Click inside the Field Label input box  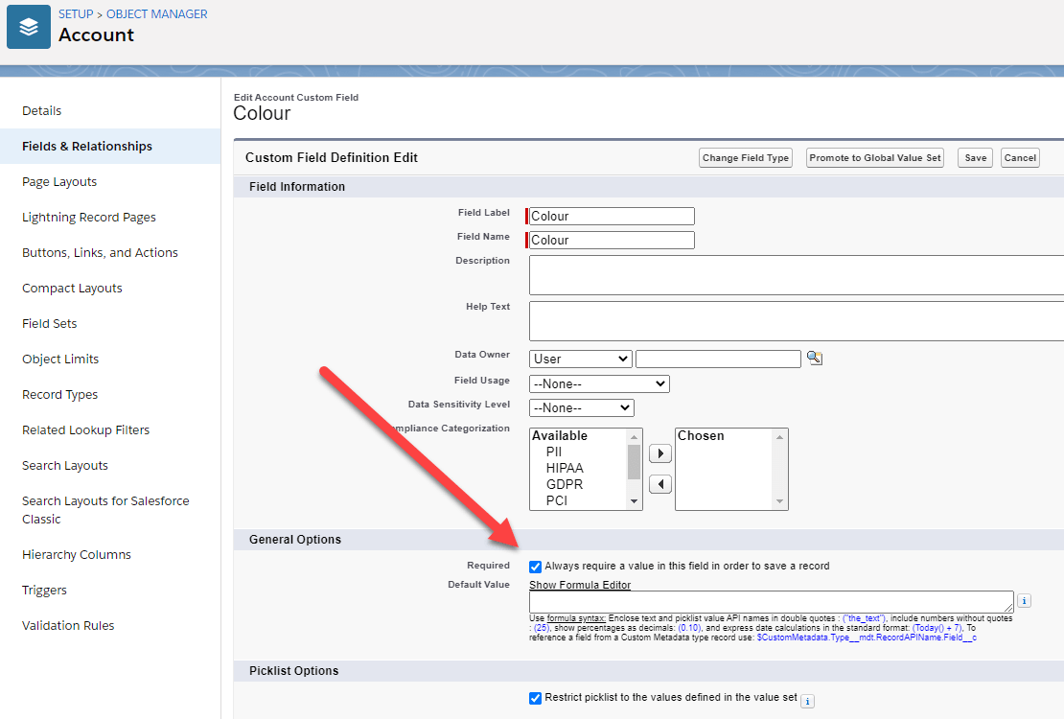[611, 216]
